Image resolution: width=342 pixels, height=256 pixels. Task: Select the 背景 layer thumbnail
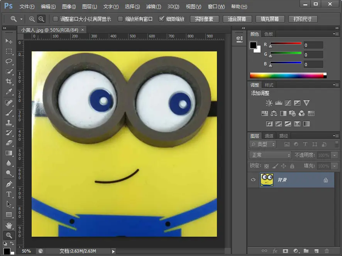click(x=267, y=180)
